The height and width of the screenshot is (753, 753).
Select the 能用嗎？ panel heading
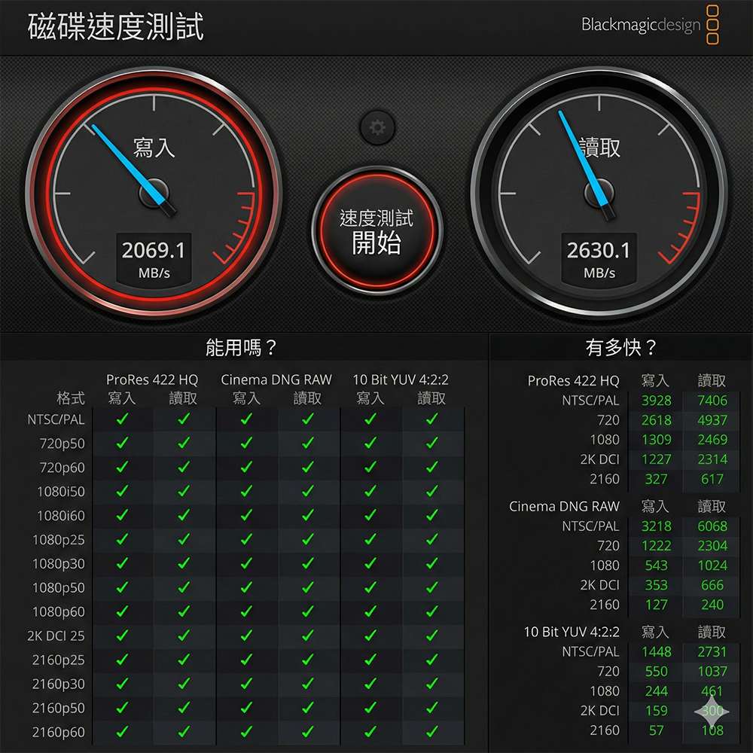242,347
